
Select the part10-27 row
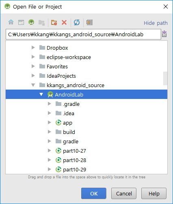point(86,151)
